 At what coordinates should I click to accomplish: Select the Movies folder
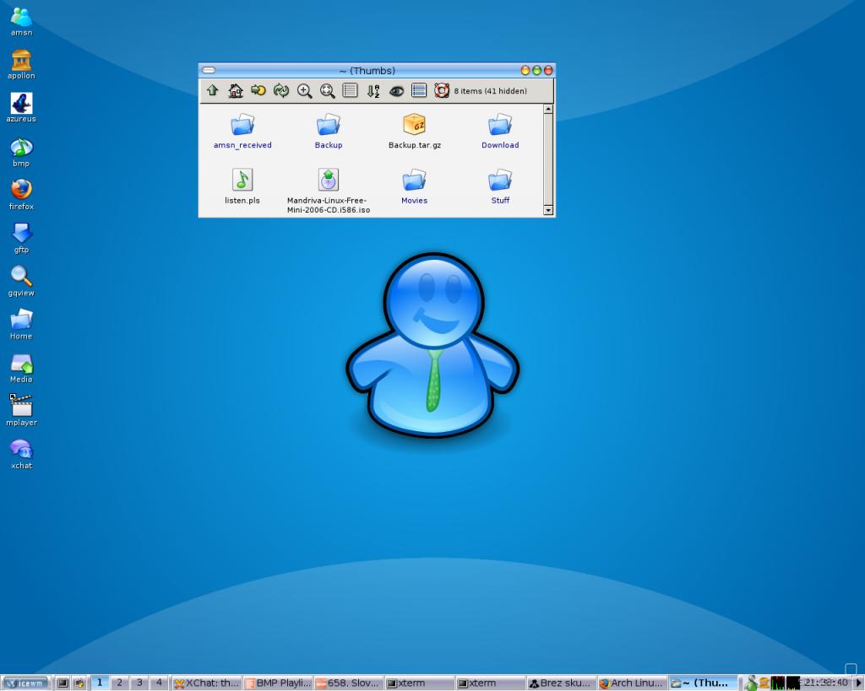pos(414,186)
